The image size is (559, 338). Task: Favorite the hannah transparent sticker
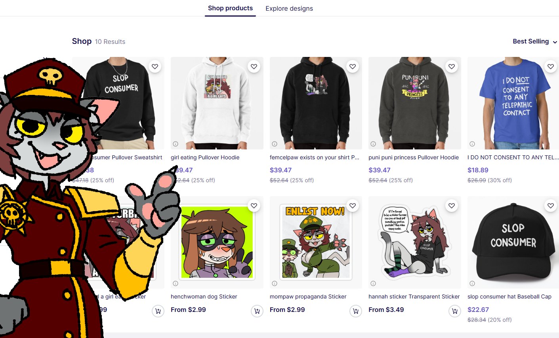(x=452, y=206)
